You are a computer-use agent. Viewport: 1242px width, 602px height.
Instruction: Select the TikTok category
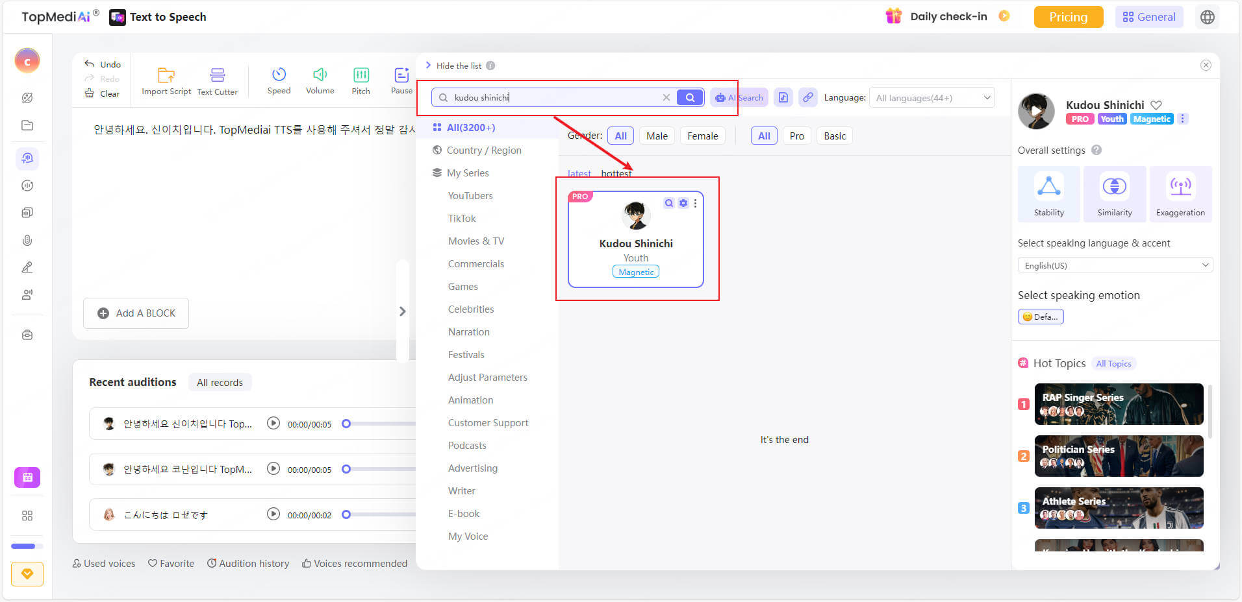pyautogui.click(x=462, y=218)
